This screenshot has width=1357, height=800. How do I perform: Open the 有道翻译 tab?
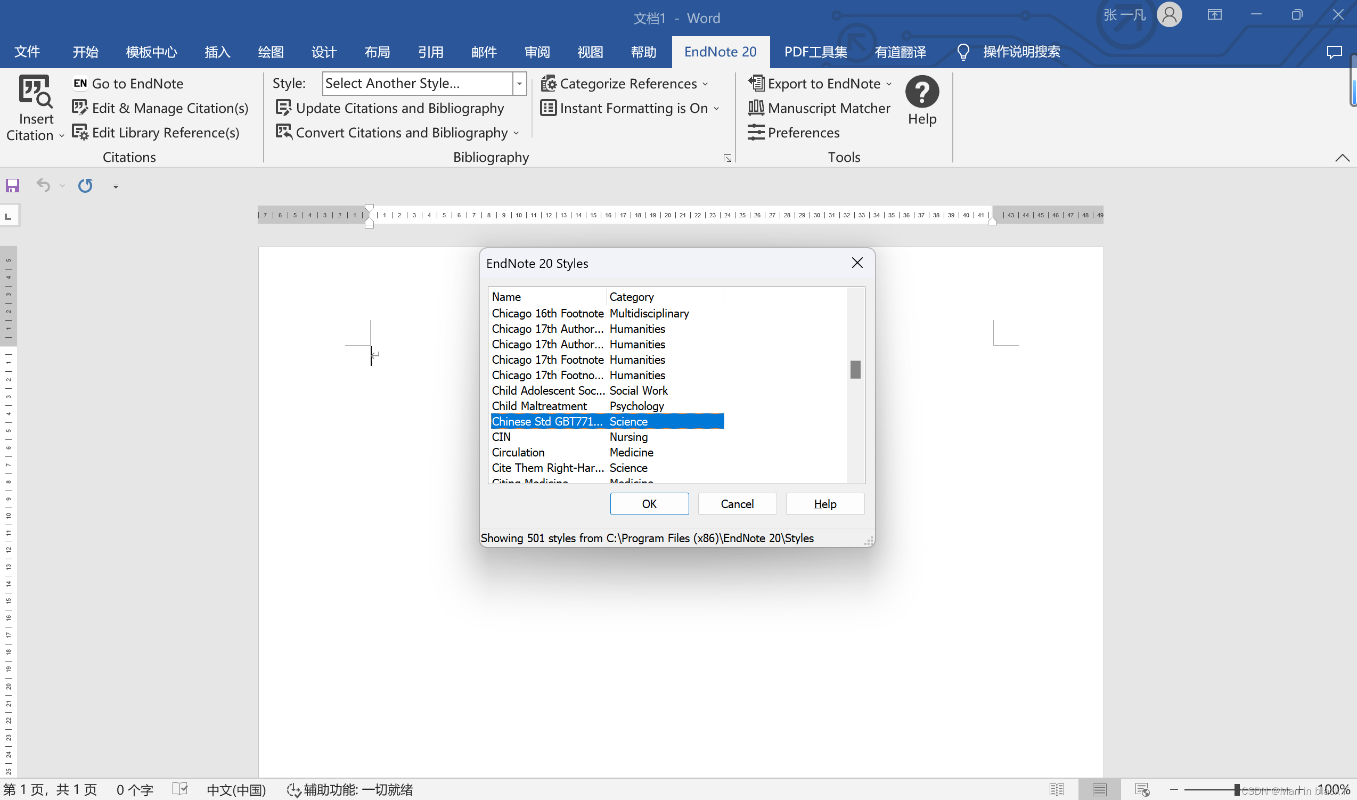point(900,52)
